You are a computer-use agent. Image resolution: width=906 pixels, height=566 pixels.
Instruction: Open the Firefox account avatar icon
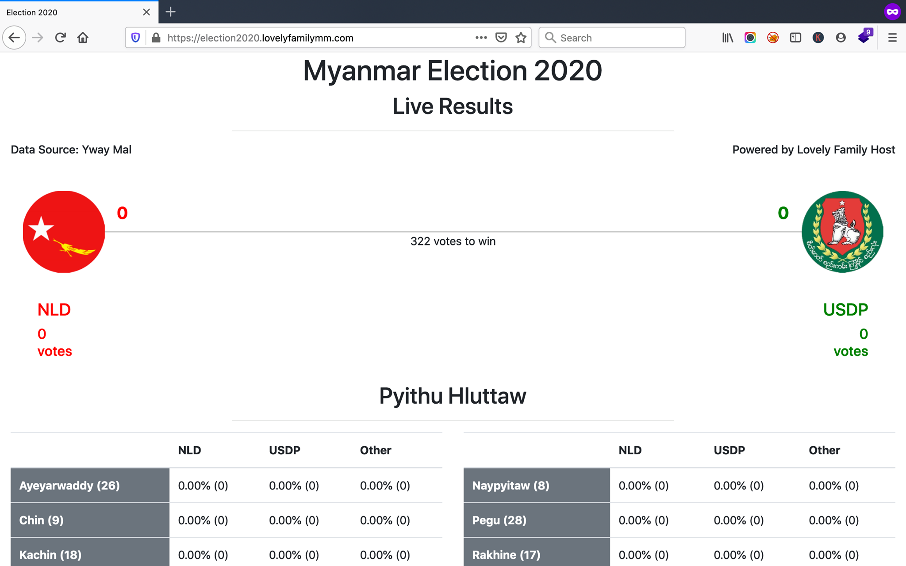(841, 38)
